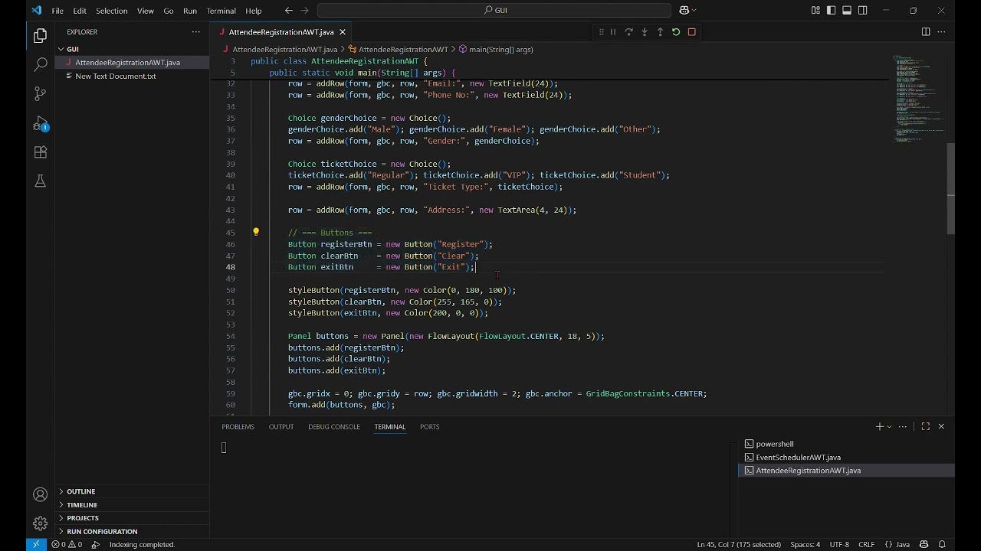Expand the TIMELINE section
The width and height of the screenshot is (981, 551).
pos(133,505)
